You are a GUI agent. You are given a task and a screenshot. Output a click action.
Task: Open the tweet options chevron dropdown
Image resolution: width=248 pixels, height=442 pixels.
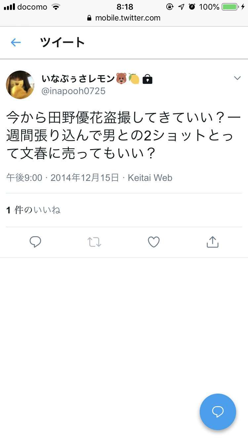tap(237, 78)
